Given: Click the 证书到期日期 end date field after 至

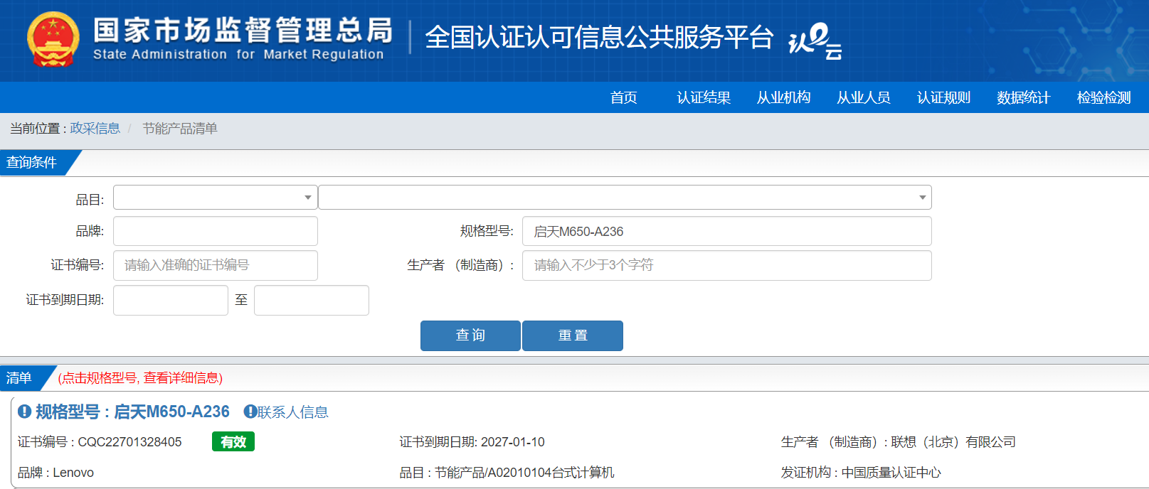Looking at the screenshot, I should [312, 300].
